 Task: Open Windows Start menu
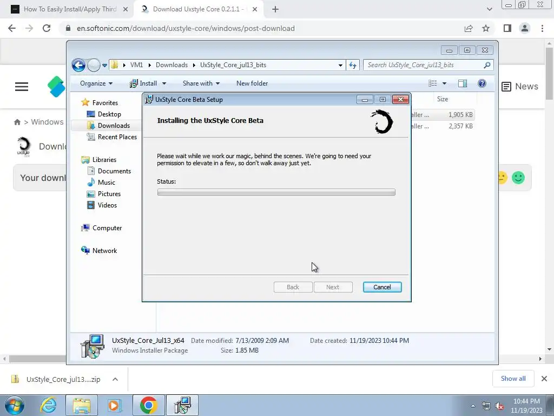pyautogui.click(x=15, y=405)
